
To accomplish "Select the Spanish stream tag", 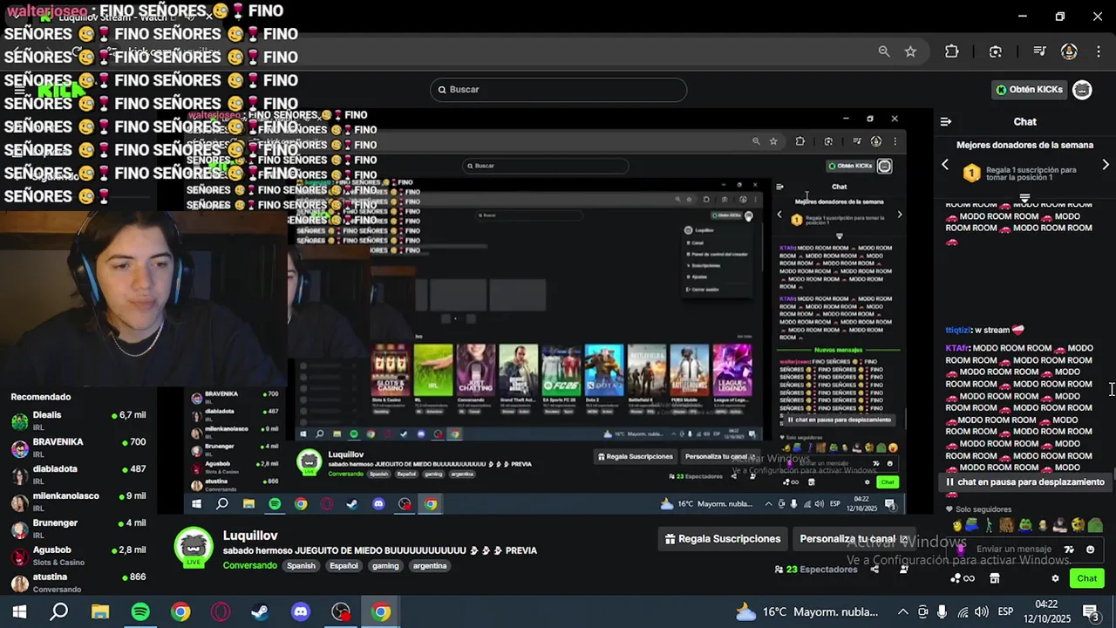I will click(301, 566).
